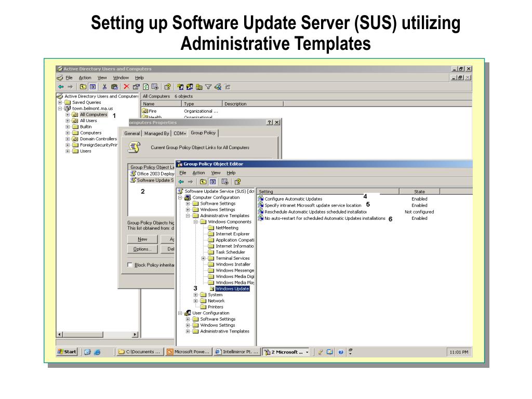Image resolution: width=532 pixels, height=399 pixels.
Task: Create a new group with the toolbar icon
Action: pos(190,87)
